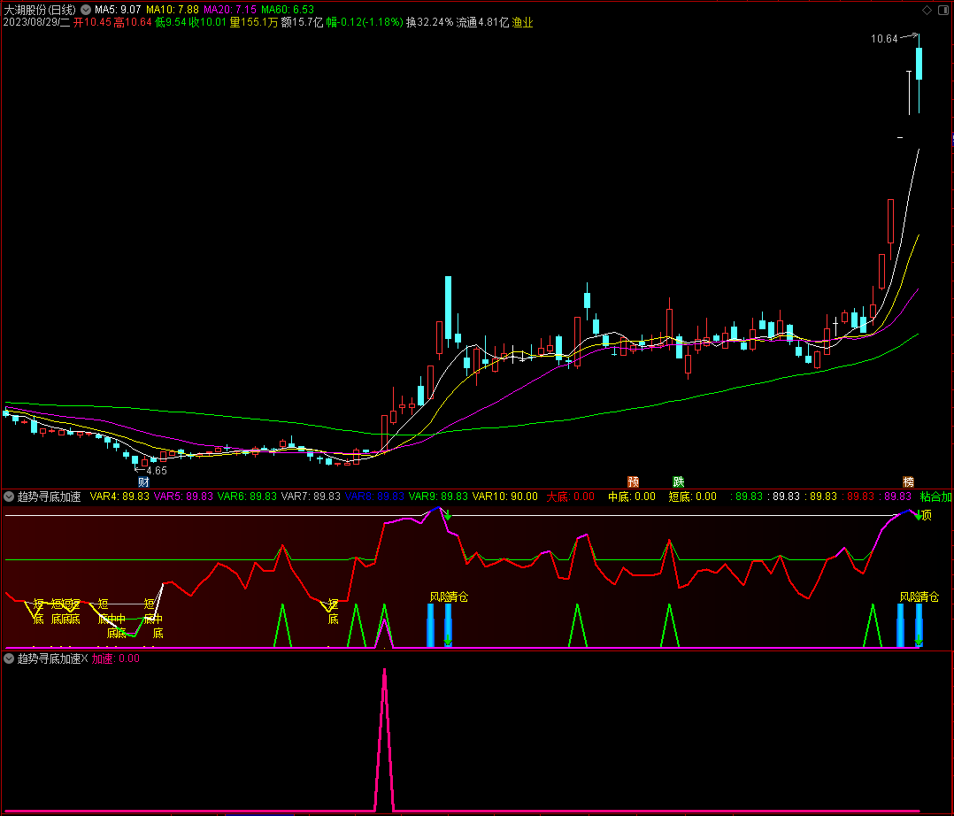Click the 量155.1万 volume value
The height and width of the screenshot is (816, 954).
click(x=254, y=22)
